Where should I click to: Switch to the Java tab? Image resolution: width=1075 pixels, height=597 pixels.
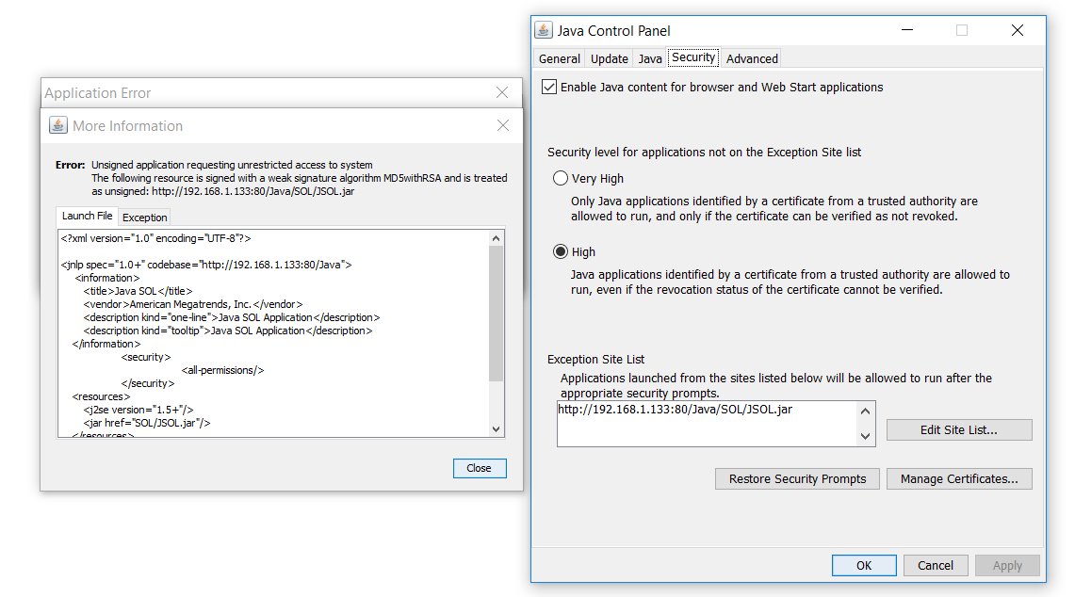pos(650,59)
